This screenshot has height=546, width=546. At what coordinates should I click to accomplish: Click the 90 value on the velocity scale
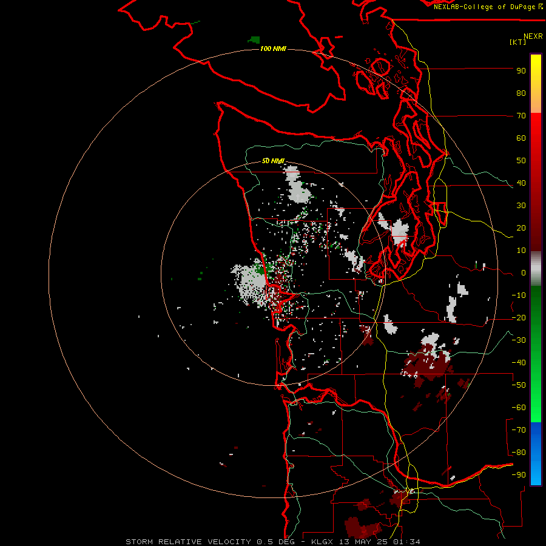[x=521, y=71]
